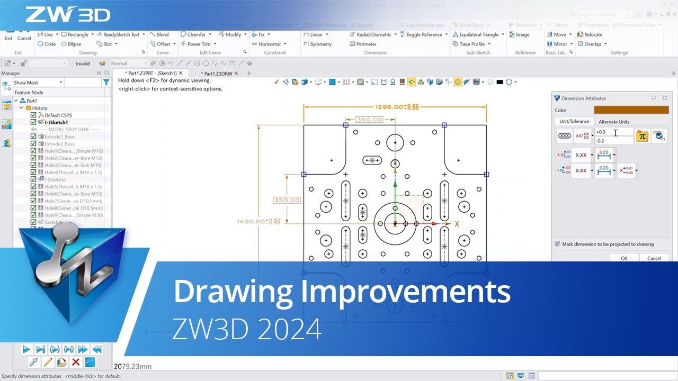Click the filter funnel icon in Manager
Image resolution: width=678 pixels, height=381 pixels.
106,83
